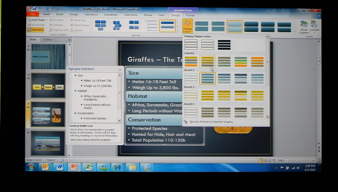Click the Reset Graphic button
Screen dimensions: 338x192
point(304,27)
